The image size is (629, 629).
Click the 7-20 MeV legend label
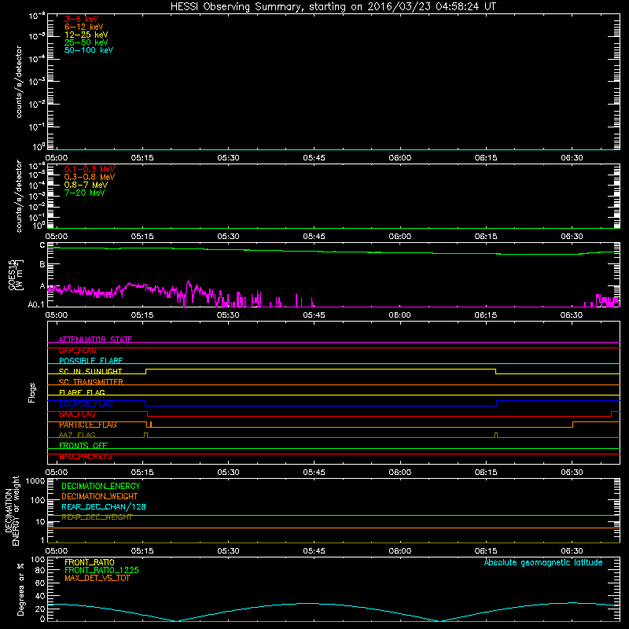click(85, 193)
